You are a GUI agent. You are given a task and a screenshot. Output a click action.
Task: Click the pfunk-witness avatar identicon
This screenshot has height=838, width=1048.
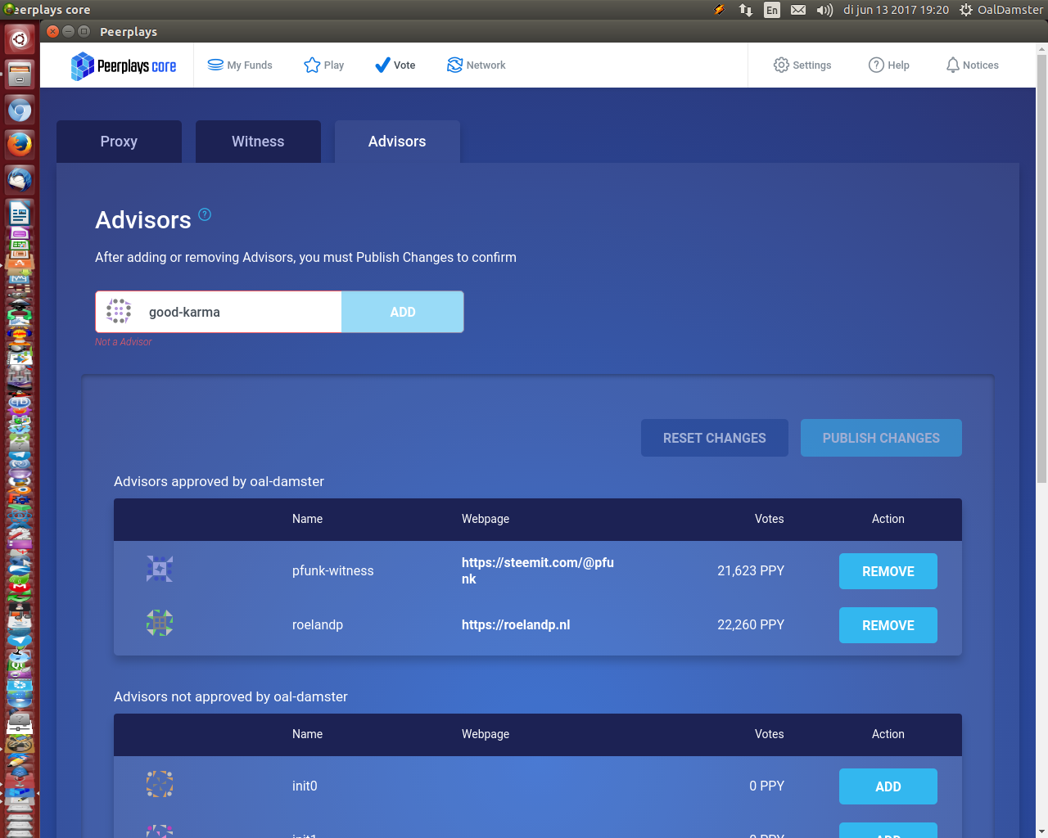click(160, 569)
